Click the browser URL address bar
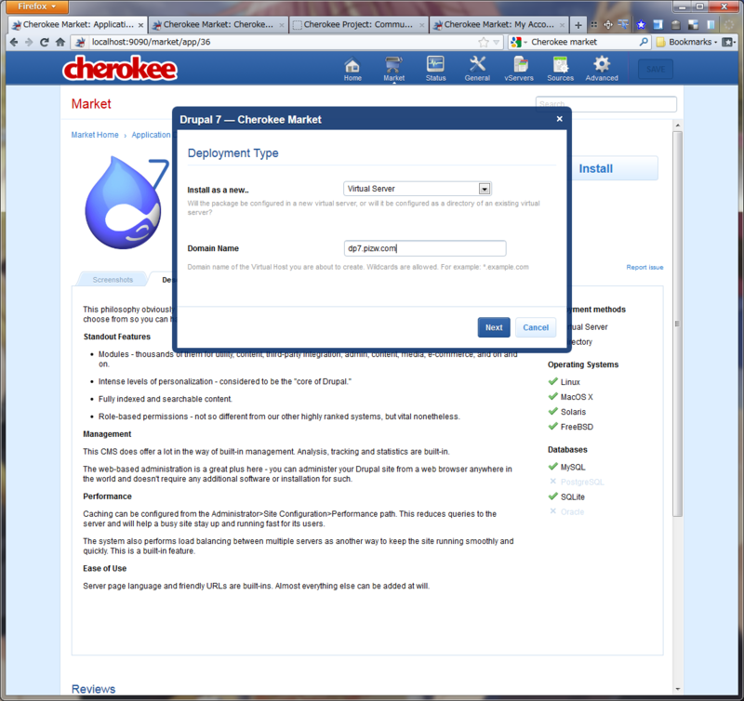The image size is (744, 701). click(x=285, y=42)
